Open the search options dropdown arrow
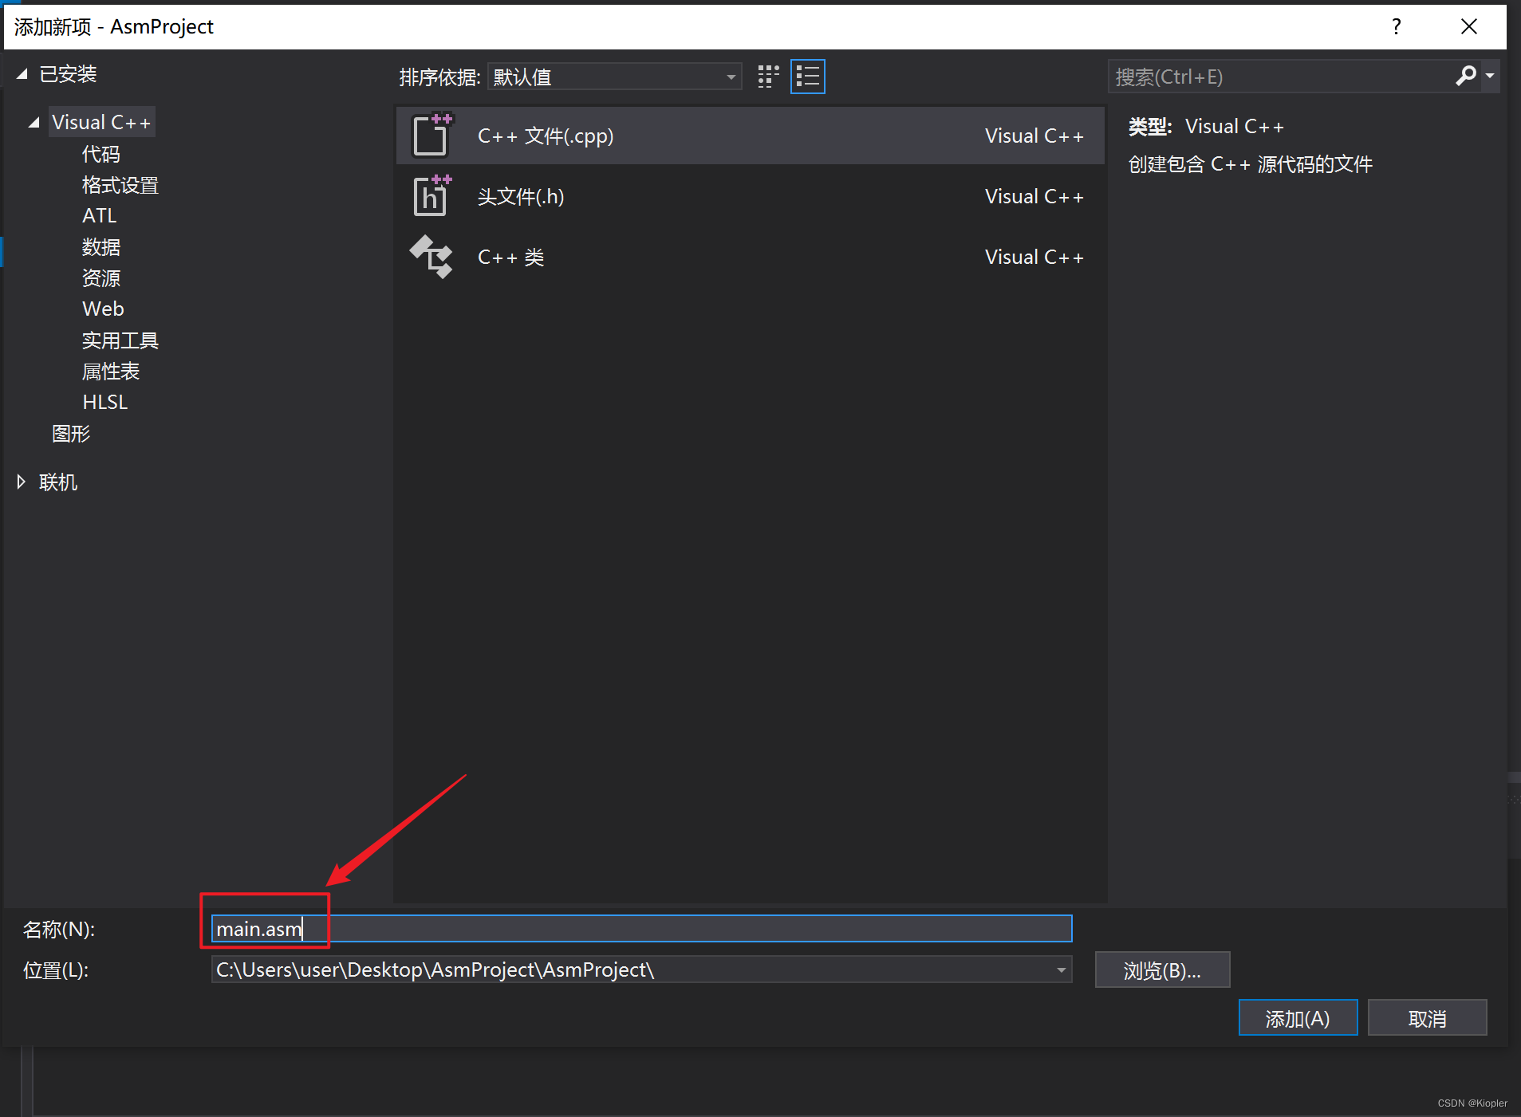 tap(1490, 77)
